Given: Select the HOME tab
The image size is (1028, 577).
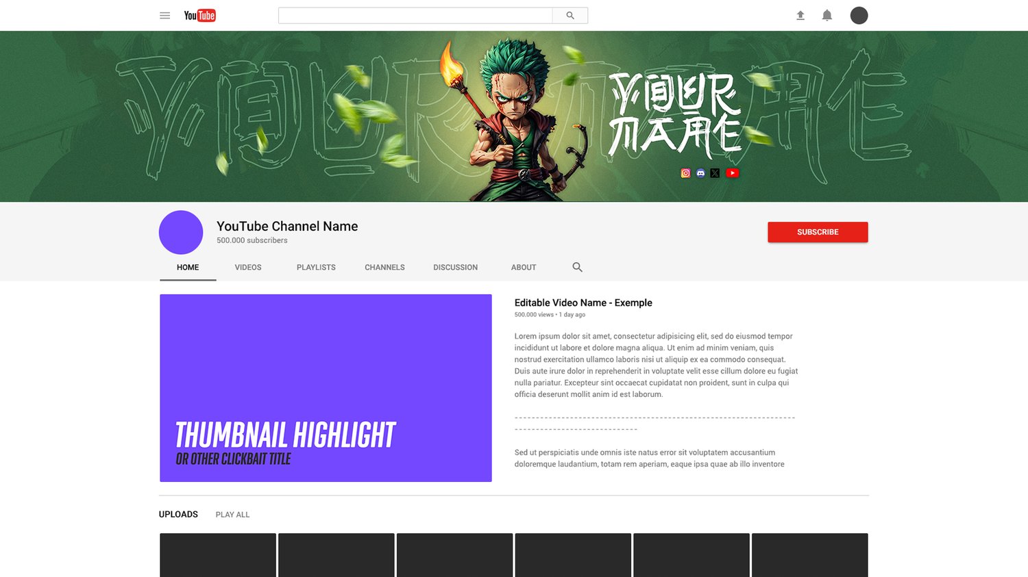Looking at the screenshot, I should click(x=188, y=267).
